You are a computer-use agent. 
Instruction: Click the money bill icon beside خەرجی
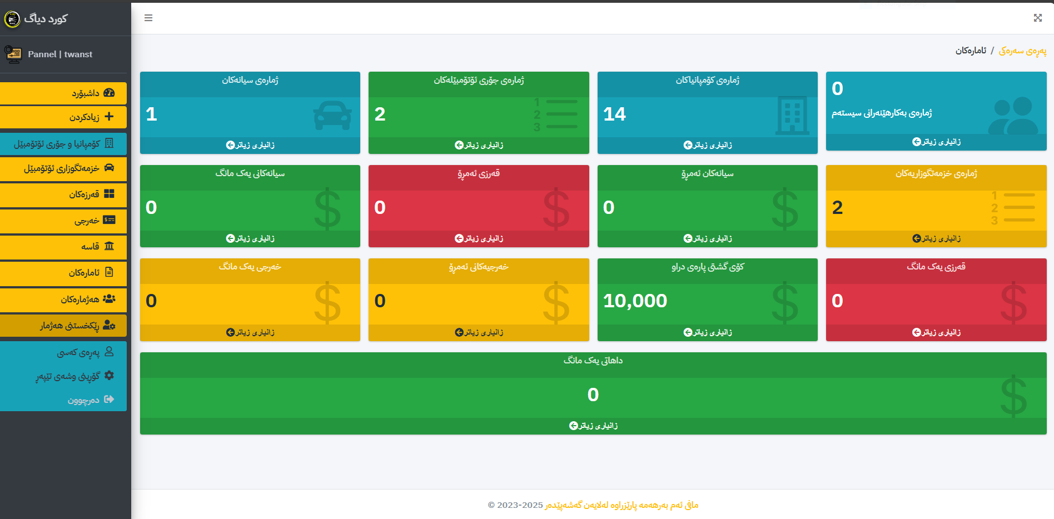click(109, 220)
